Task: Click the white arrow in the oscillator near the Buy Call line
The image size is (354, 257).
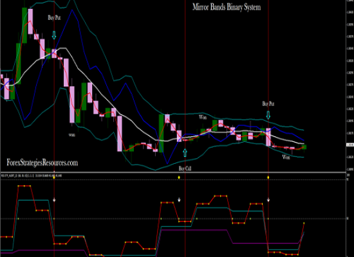Action: click(x=180, y=200)
